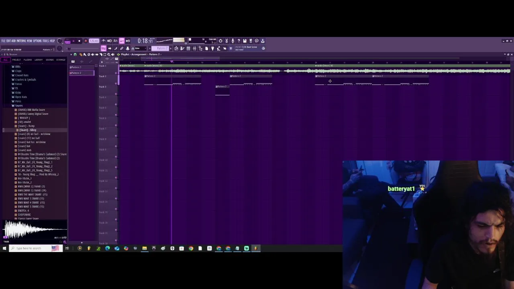
Task: Select the playlist select tool
Action: coord(105,55)
